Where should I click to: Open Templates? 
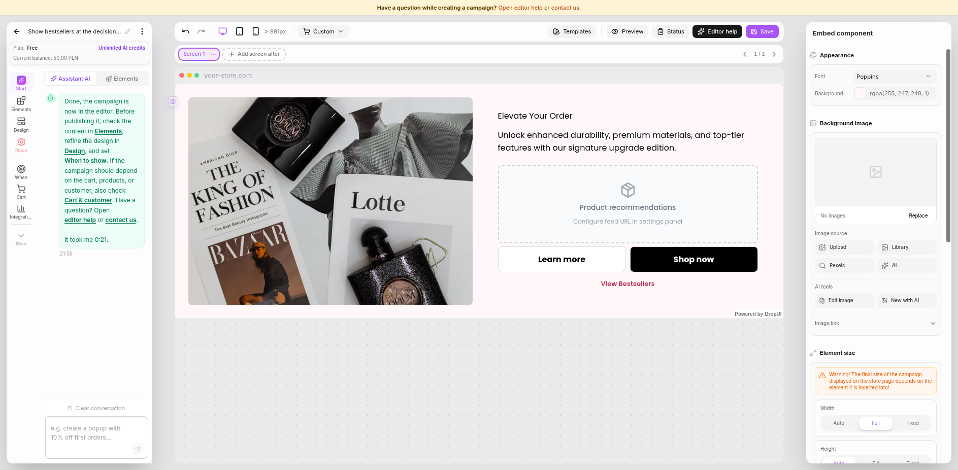(x=572, y=31)
